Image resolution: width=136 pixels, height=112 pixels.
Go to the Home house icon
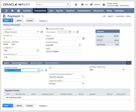(x=19, y=11)
